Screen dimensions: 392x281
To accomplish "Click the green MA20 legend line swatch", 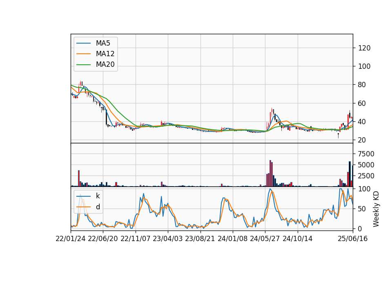I will pos(83,65).
